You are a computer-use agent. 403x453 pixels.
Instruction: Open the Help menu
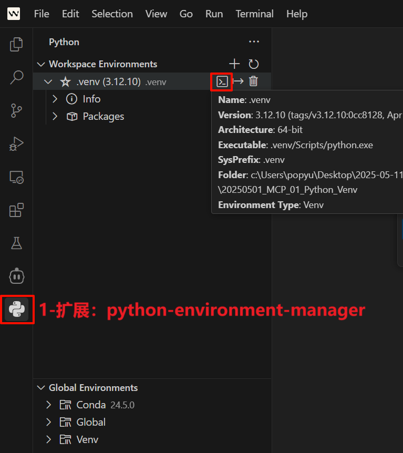point(297,14)
